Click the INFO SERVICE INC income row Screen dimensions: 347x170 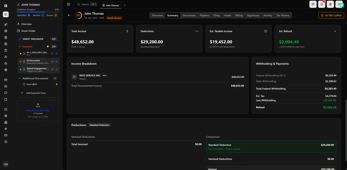[158, 77]
